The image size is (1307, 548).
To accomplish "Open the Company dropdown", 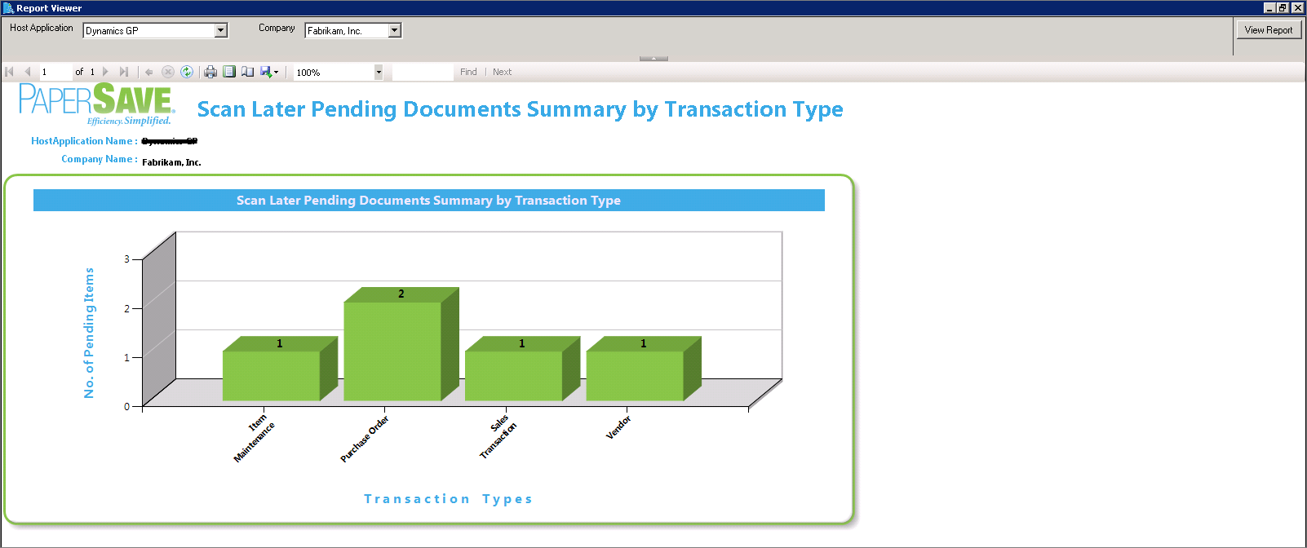I will click(x=395, y=30).
